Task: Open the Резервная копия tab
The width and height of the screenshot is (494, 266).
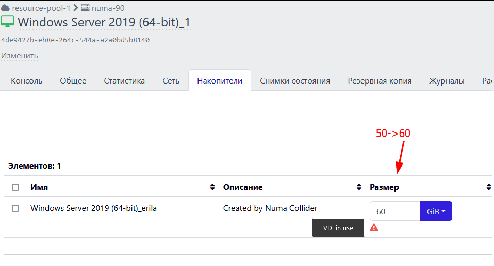Action: coord(380,81)
